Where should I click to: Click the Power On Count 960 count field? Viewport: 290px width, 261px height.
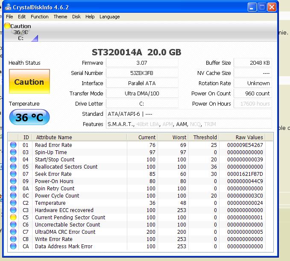point(253,93)
